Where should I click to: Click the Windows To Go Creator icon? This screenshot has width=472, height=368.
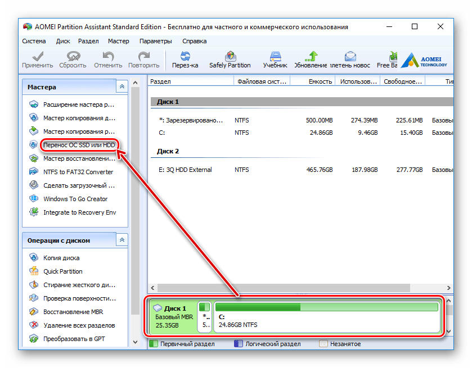33,198
